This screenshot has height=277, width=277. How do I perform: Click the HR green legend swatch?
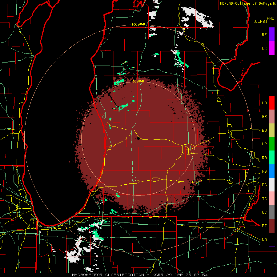point(272,144)
